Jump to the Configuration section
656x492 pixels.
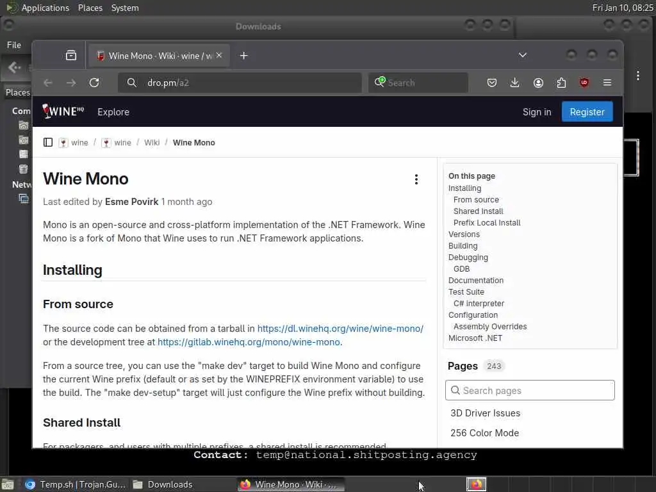coord(473,315)
